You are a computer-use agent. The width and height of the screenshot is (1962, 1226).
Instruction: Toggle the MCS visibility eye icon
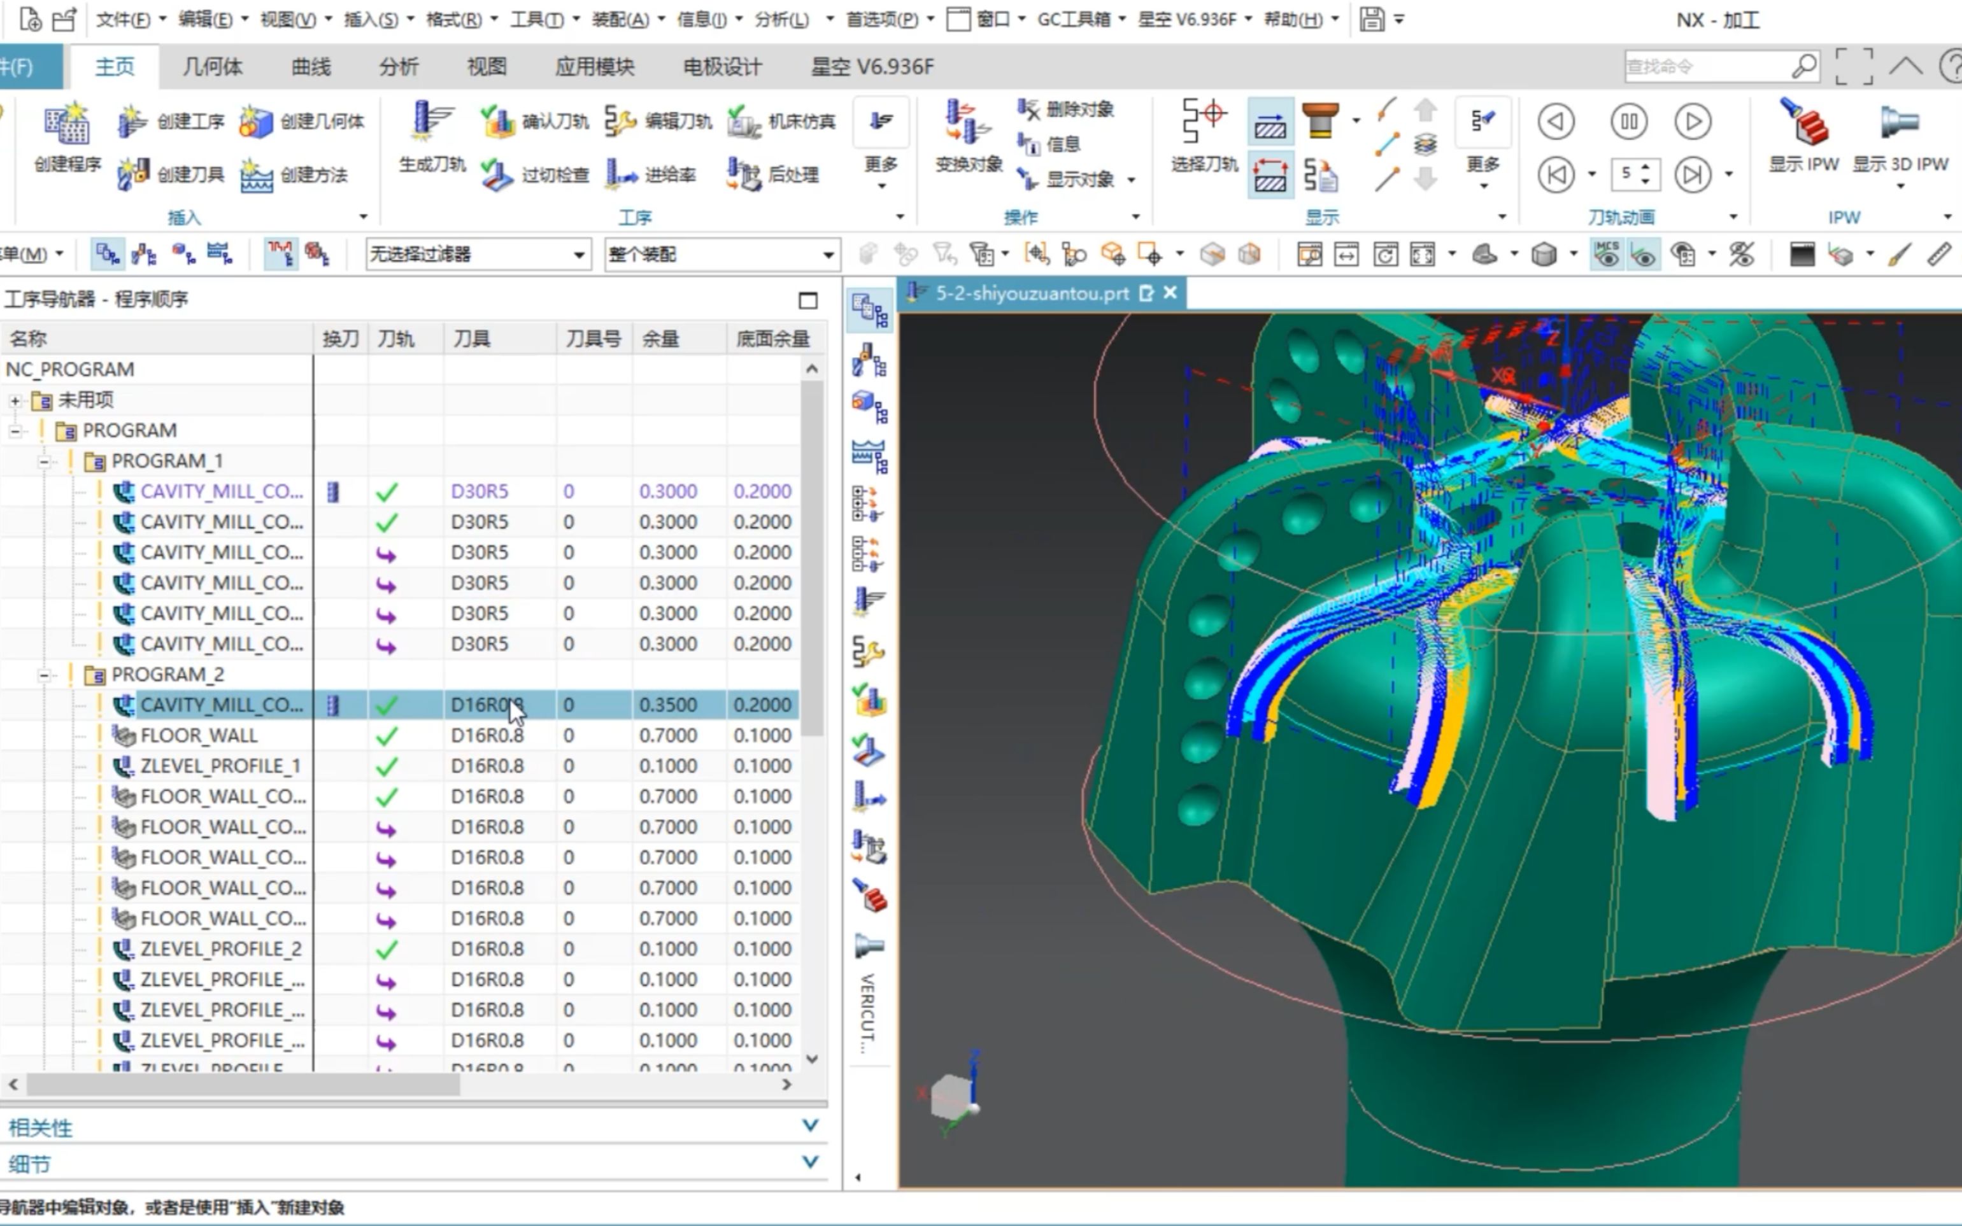click(x=1607, y=255)
